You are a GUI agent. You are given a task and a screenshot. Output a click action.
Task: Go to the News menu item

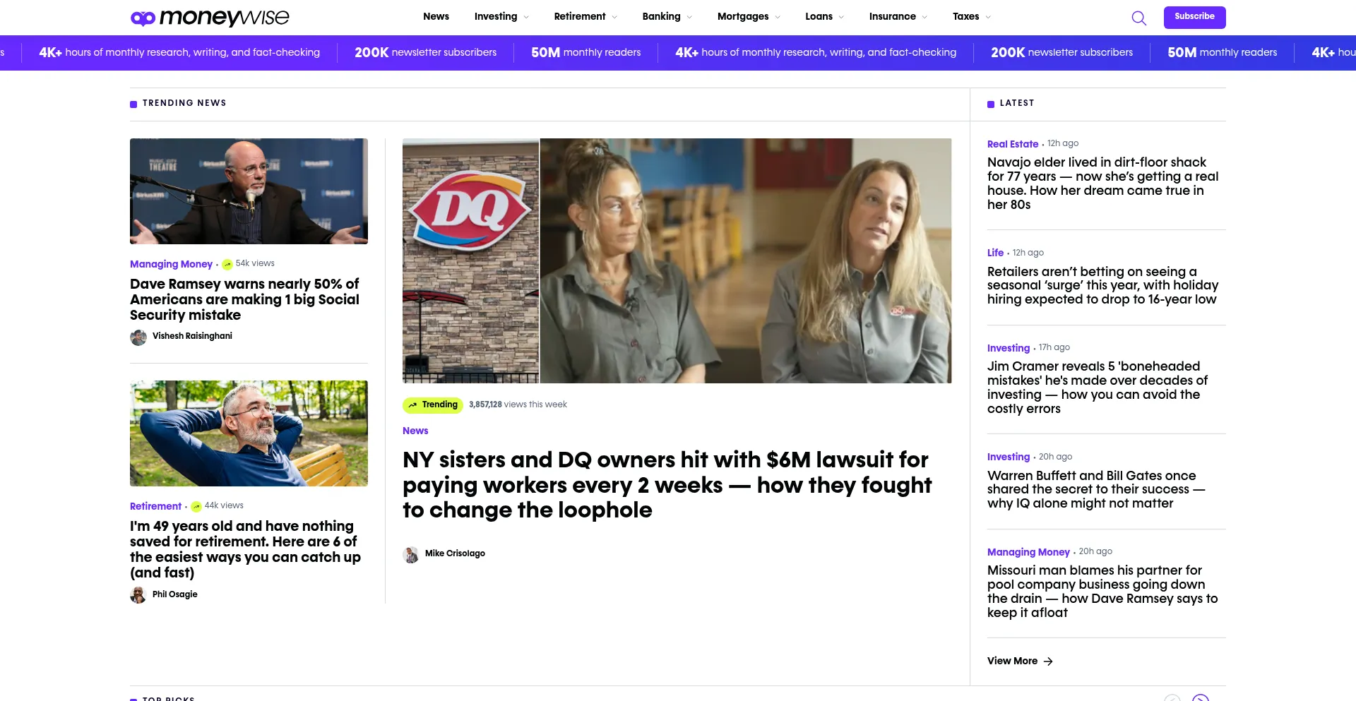click(436, 17)
